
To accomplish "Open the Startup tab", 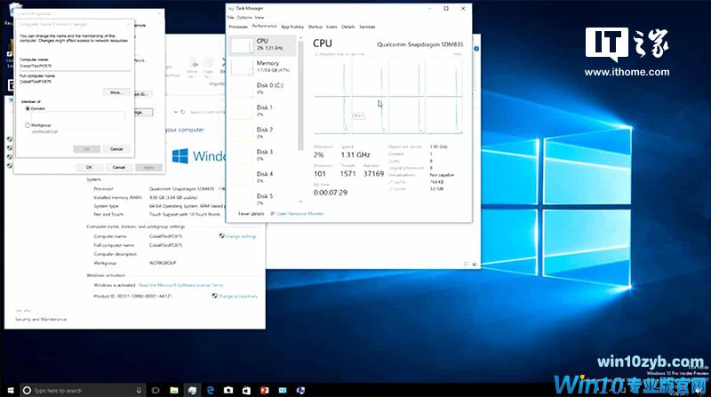I will tap(316, 27).
